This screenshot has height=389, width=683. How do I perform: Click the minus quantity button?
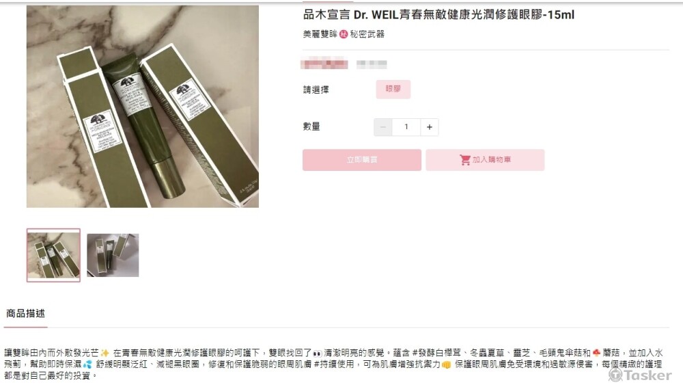click(383, 127)
